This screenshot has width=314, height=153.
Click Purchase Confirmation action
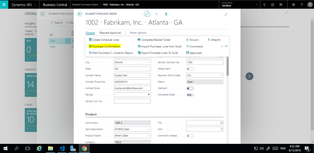click(x=105, y=46)
